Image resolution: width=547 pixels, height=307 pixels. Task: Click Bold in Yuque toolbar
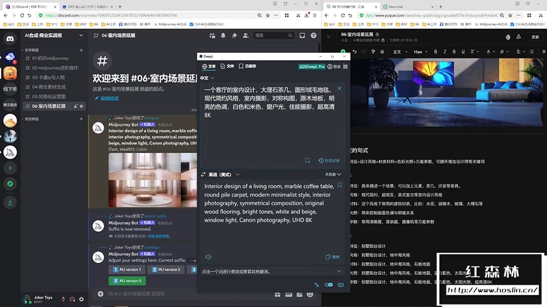435,51
